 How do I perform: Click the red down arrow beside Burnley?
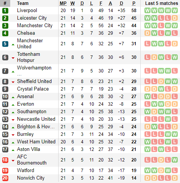(13, 135)
